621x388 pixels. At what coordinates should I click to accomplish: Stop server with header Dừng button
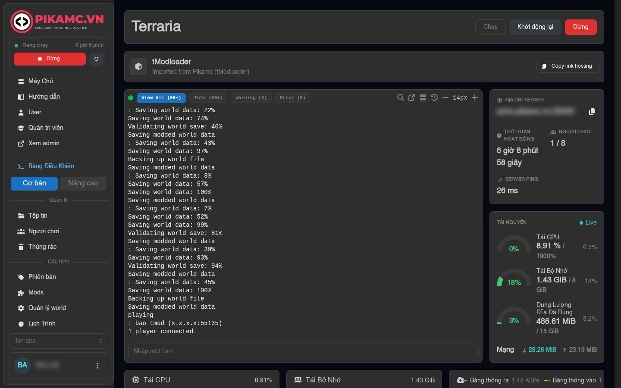coord(580,27)
